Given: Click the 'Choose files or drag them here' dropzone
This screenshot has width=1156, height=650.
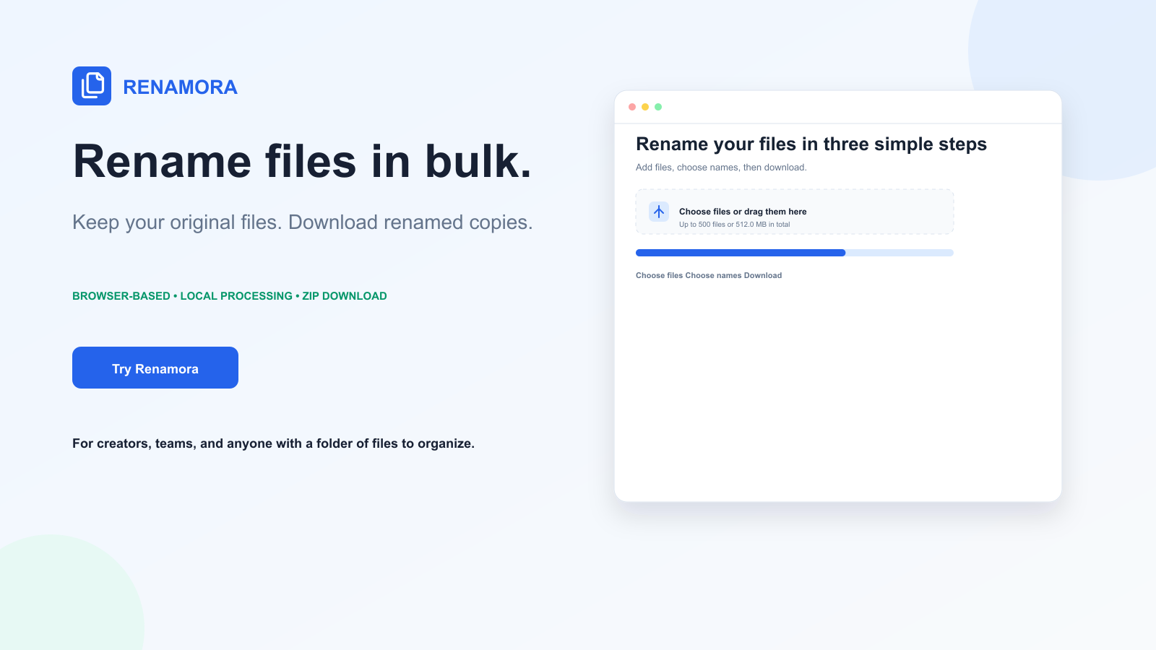Looking at the screenshot, I should point(795,212).
